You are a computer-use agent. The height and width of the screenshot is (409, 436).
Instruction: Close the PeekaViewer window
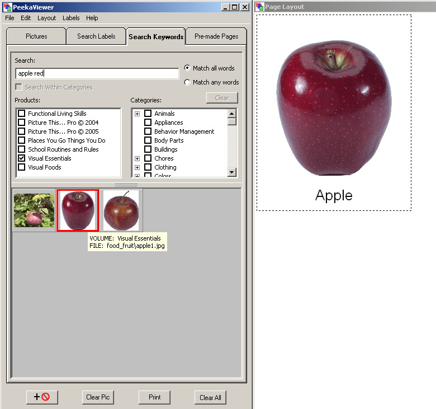tap(245, 7)
